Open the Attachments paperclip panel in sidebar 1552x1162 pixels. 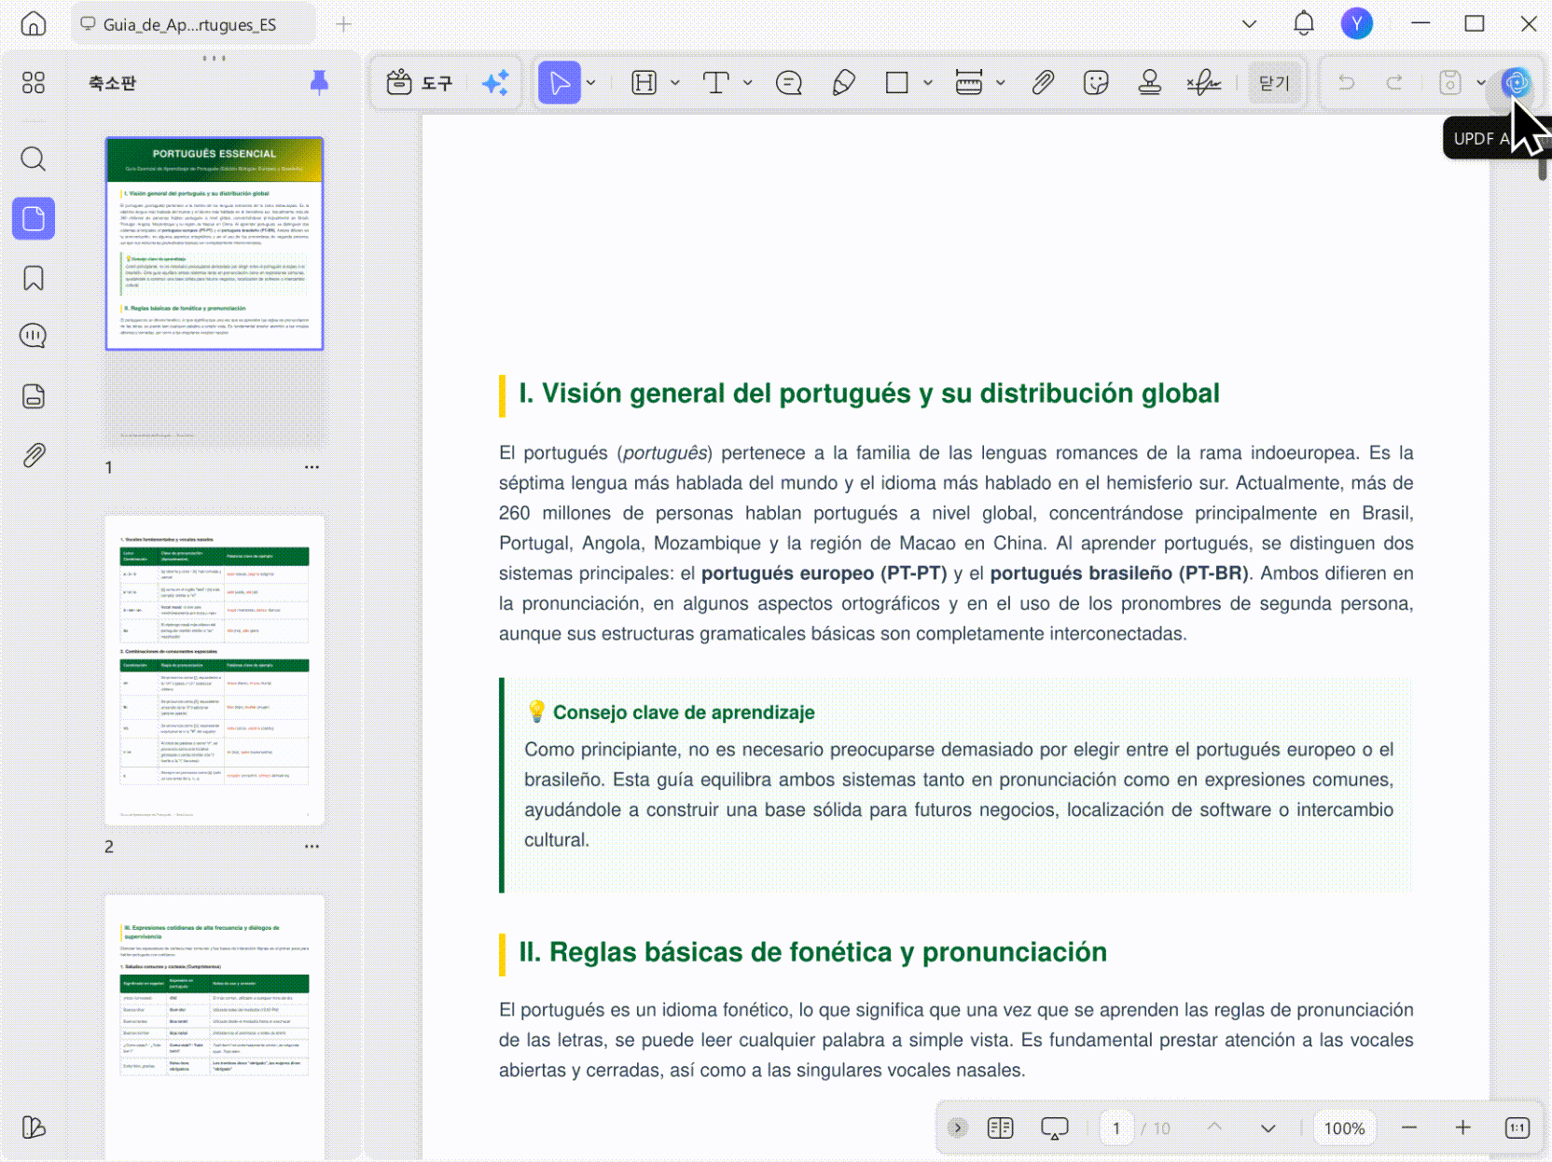34,455
